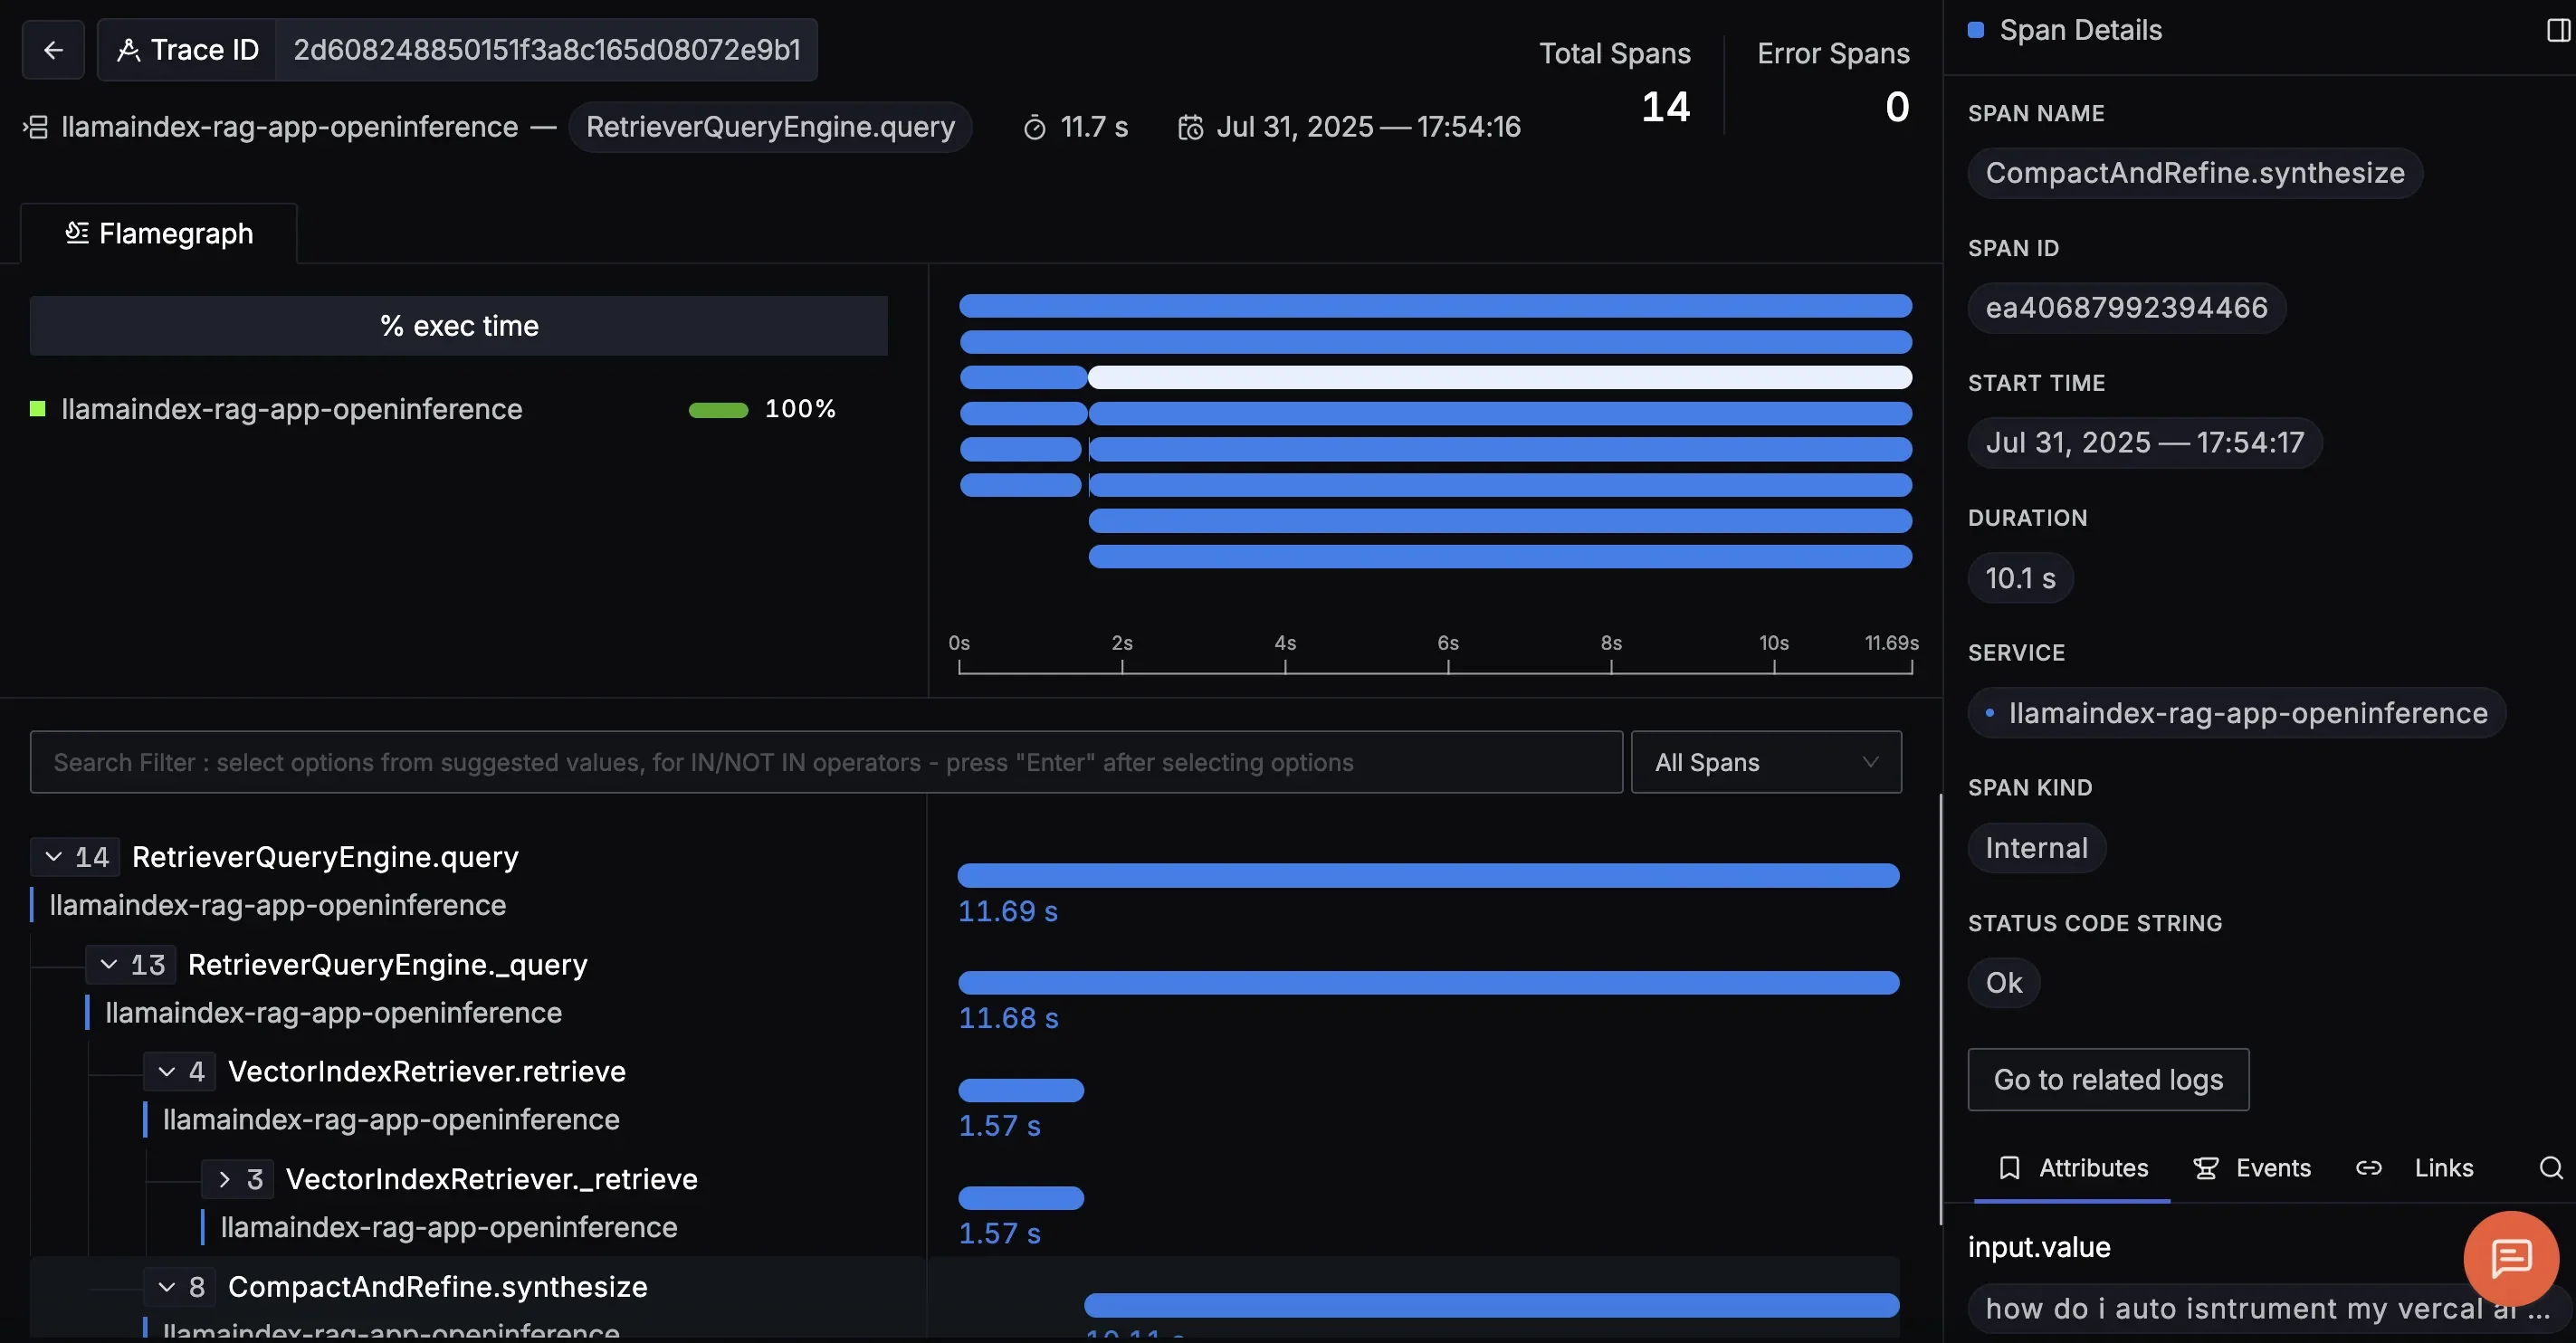Click the green 100% exec time bar
Image resolution: width=2576 pixels, height=1343 pixels.
(x=719, y=409)
